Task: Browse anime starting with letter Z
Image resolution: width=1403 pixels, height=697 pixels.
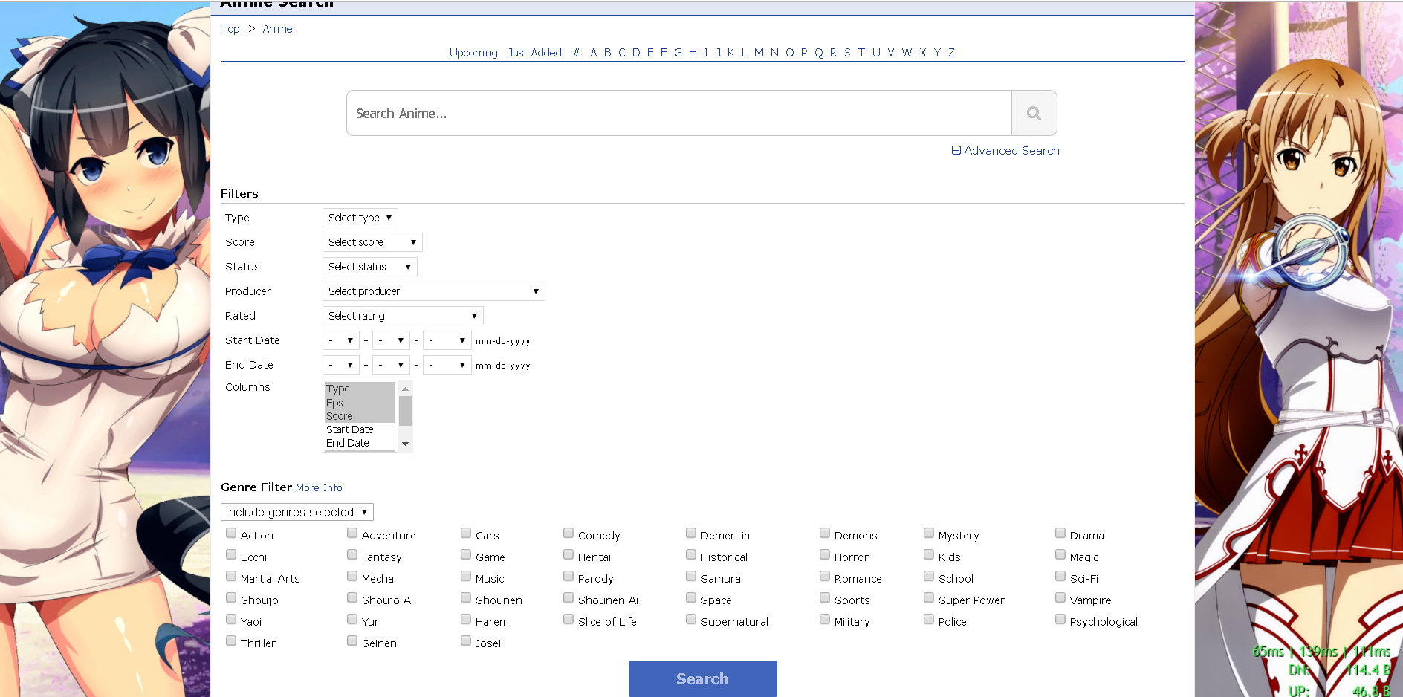Action: [x=951, y=53]
